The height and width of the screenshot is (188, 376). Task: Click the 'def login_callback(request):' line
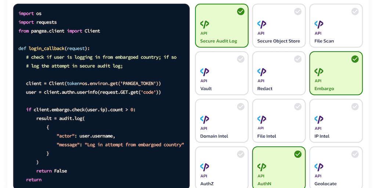54,48
